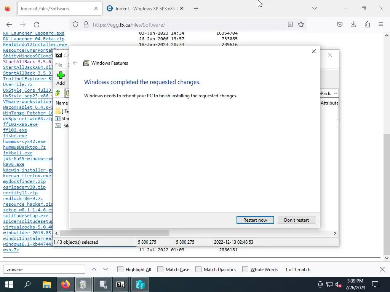Viewport: 390px width, 292px height.
Task: Open the Firefox downloads panel
Action: [x=353, y=24]
